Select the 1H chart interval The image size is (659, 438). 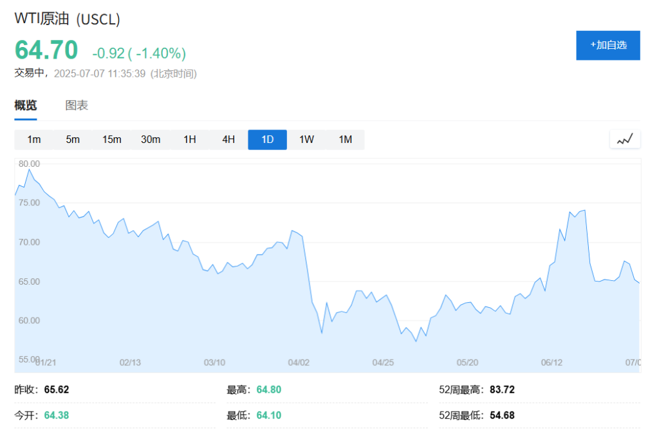click(190, 140)
